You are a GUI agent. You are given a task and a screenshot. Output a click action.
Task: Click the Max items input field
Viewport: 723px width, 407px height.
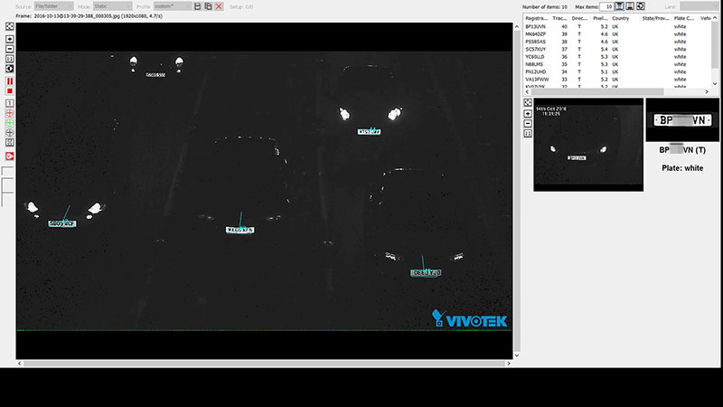[x=608, y=6]
